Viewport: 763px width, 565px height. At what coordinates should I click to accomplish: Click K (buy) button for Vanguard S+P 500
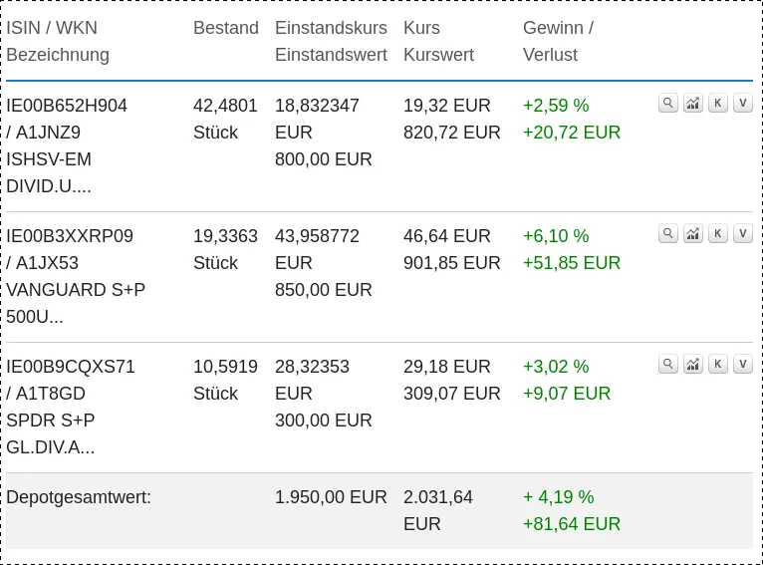click(x=718, y=233)
